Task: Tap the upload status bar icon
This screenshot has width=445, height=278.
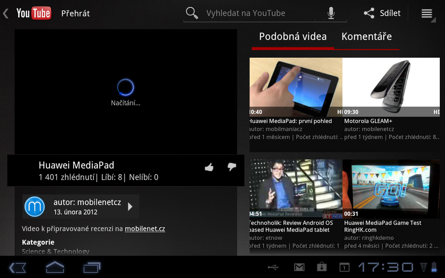Action: 321,267
